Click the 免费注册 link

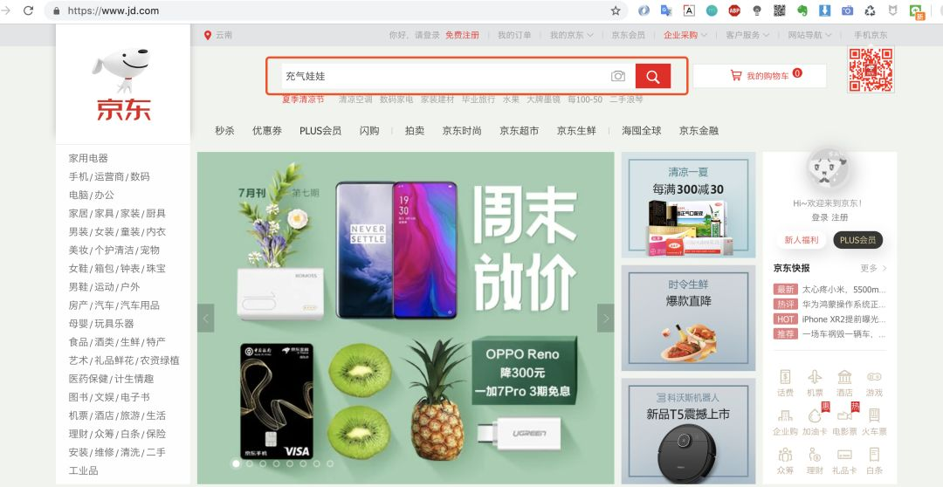(x=462, y=35)
